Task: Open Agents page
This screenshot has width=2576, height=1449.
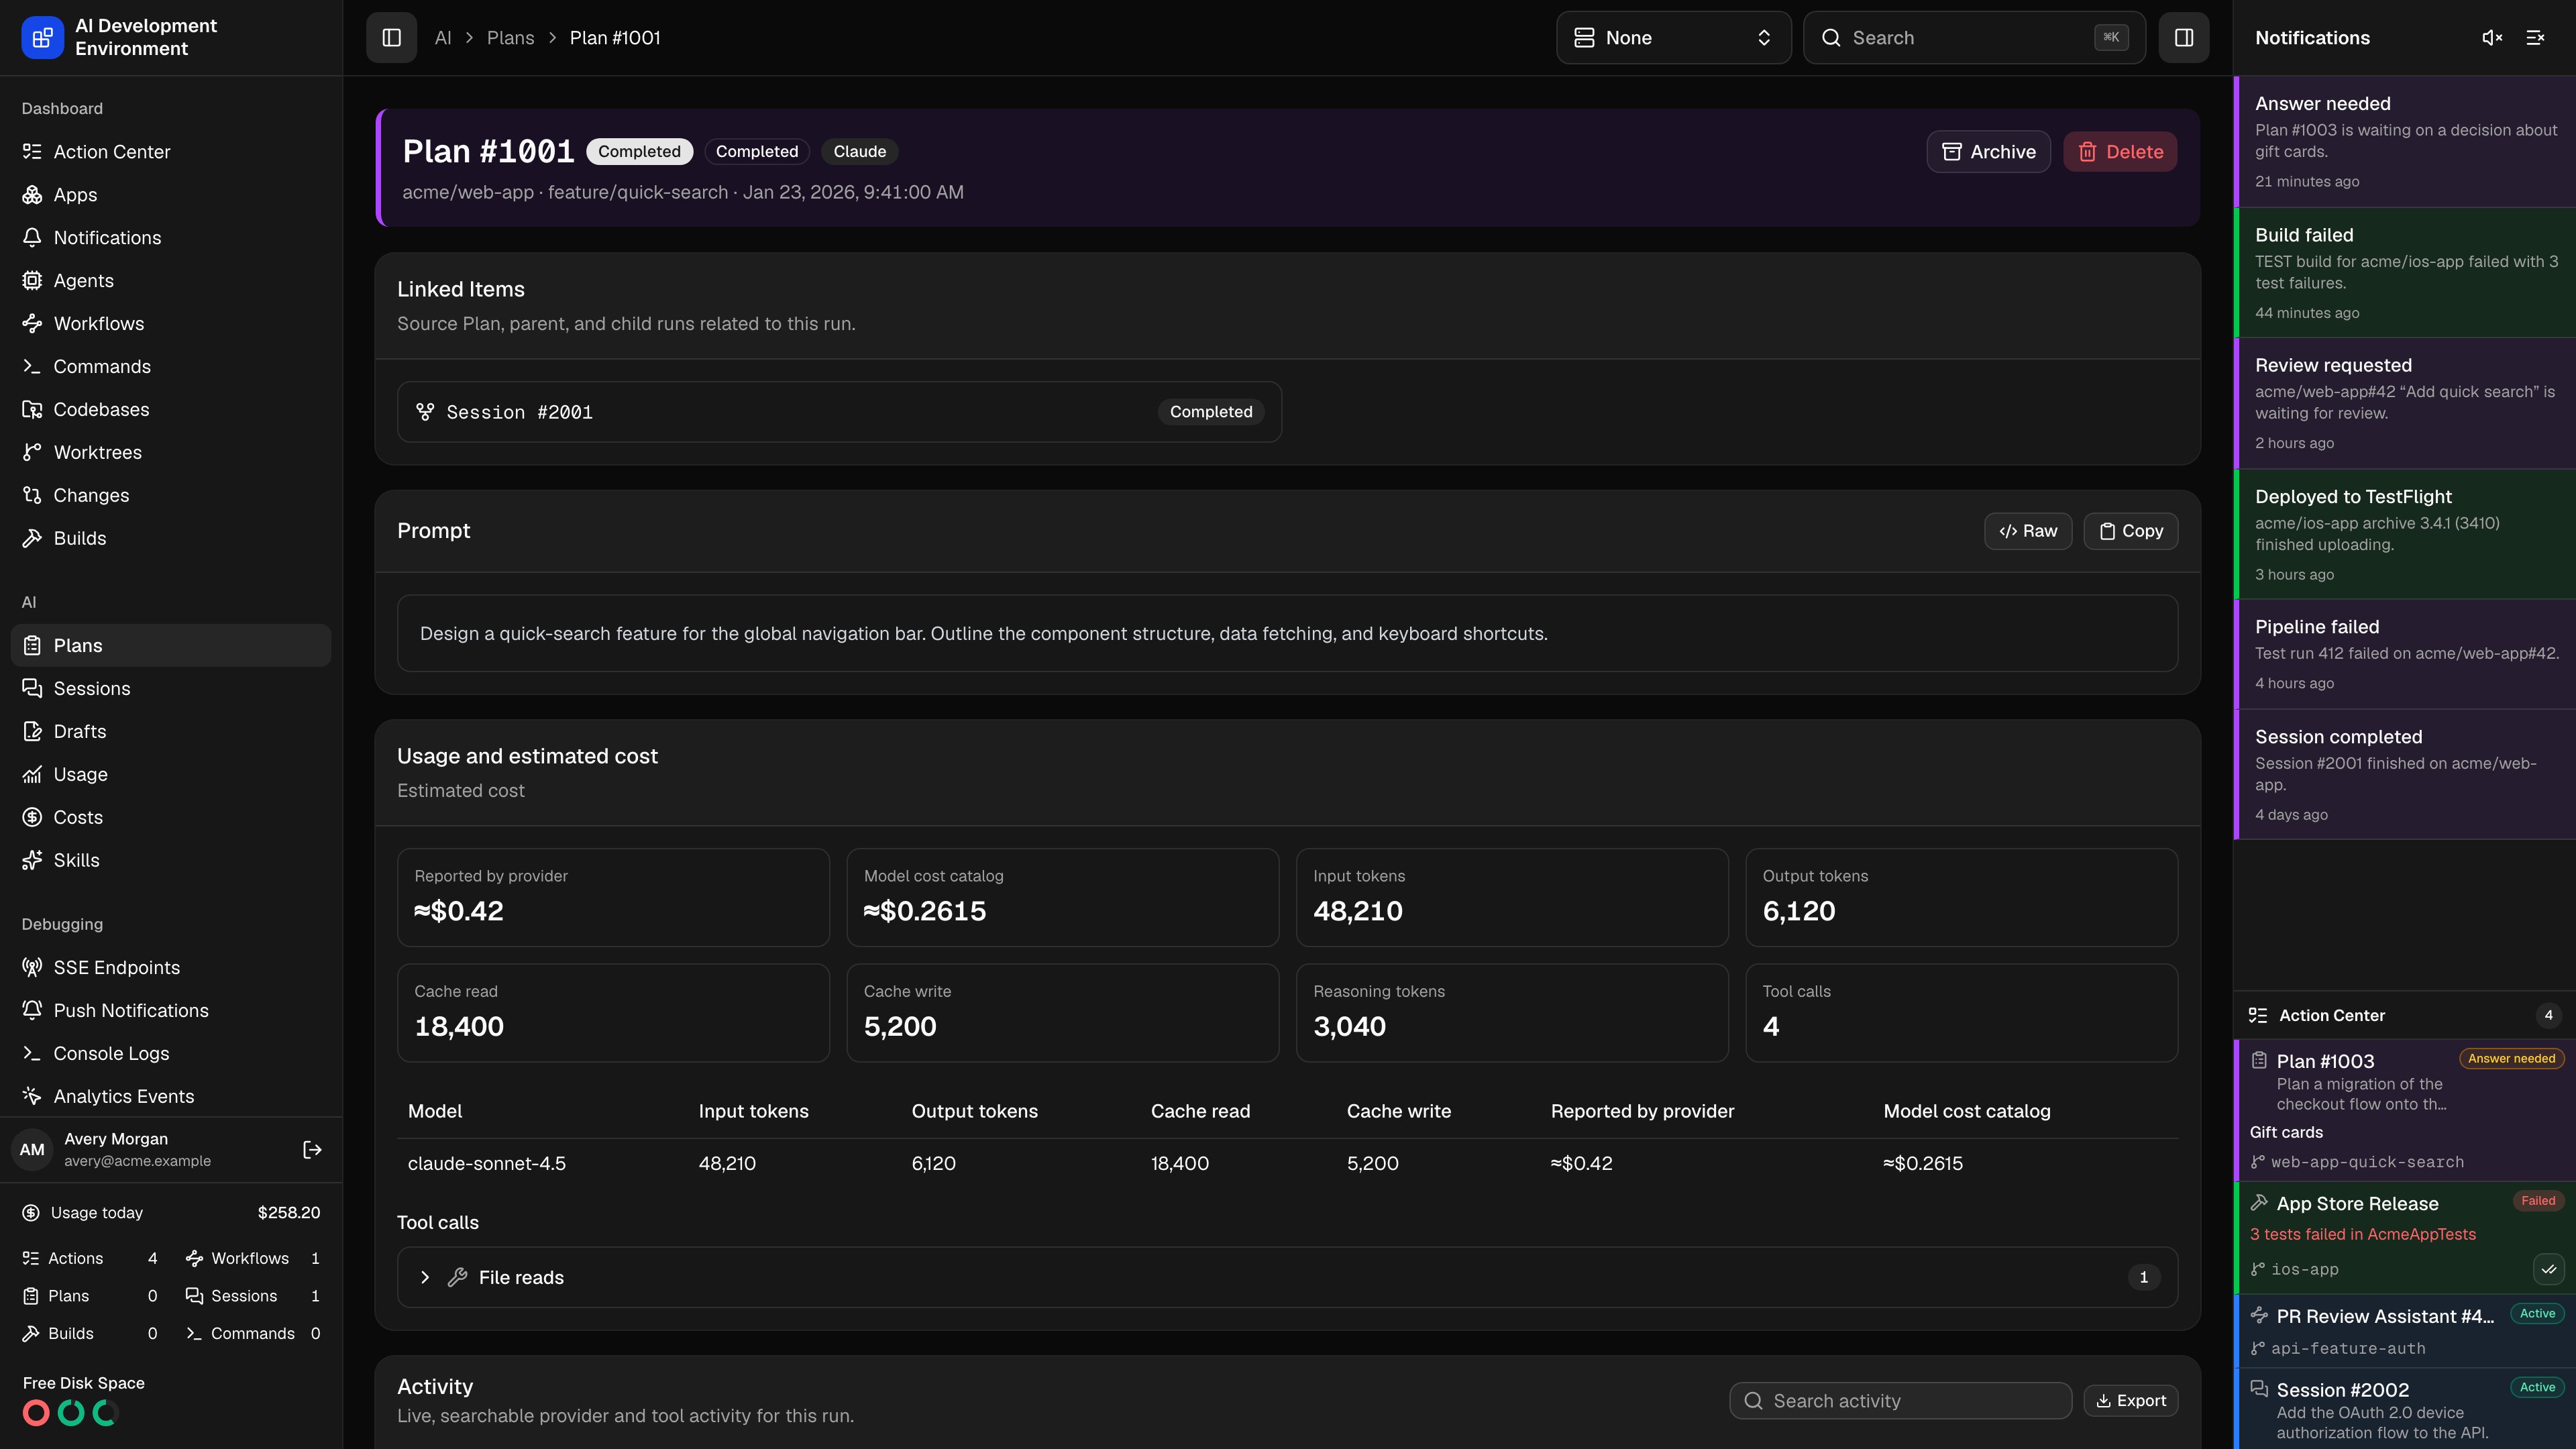Action: [171, 281]
